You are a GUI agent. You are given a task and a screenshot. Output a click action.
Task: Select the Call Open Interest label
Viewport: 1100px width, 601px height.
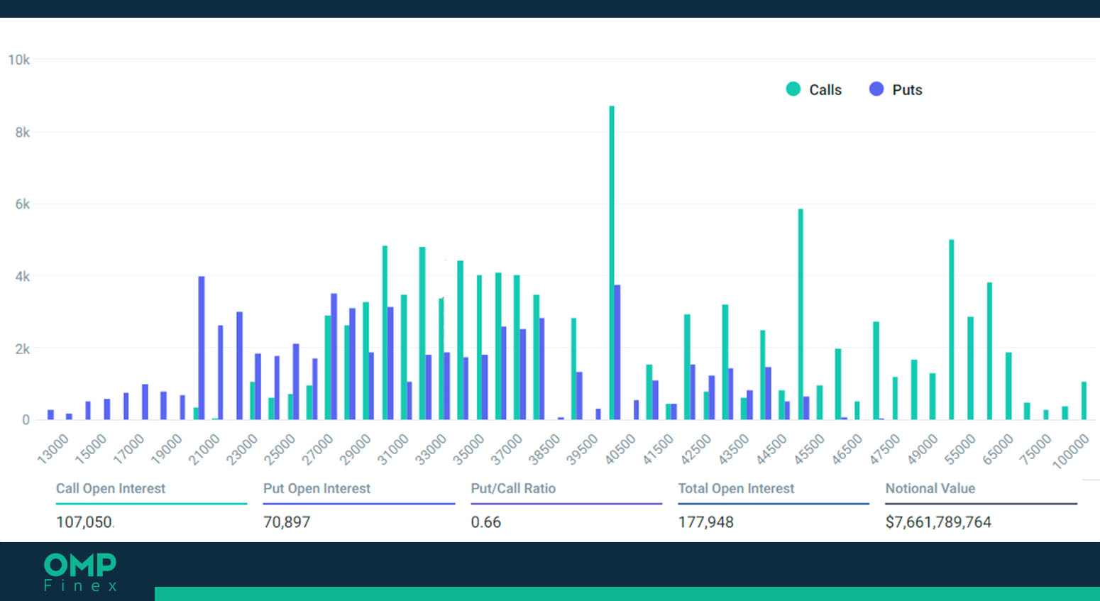click(111, 488)
